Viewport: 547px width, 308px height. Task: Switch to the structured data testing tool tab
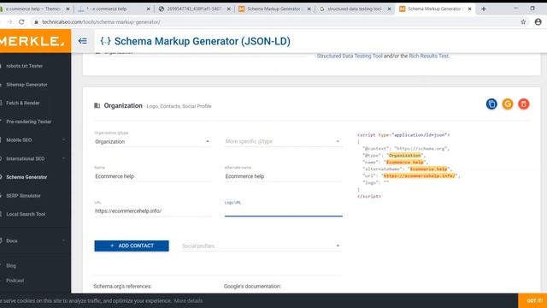(354, 9)
